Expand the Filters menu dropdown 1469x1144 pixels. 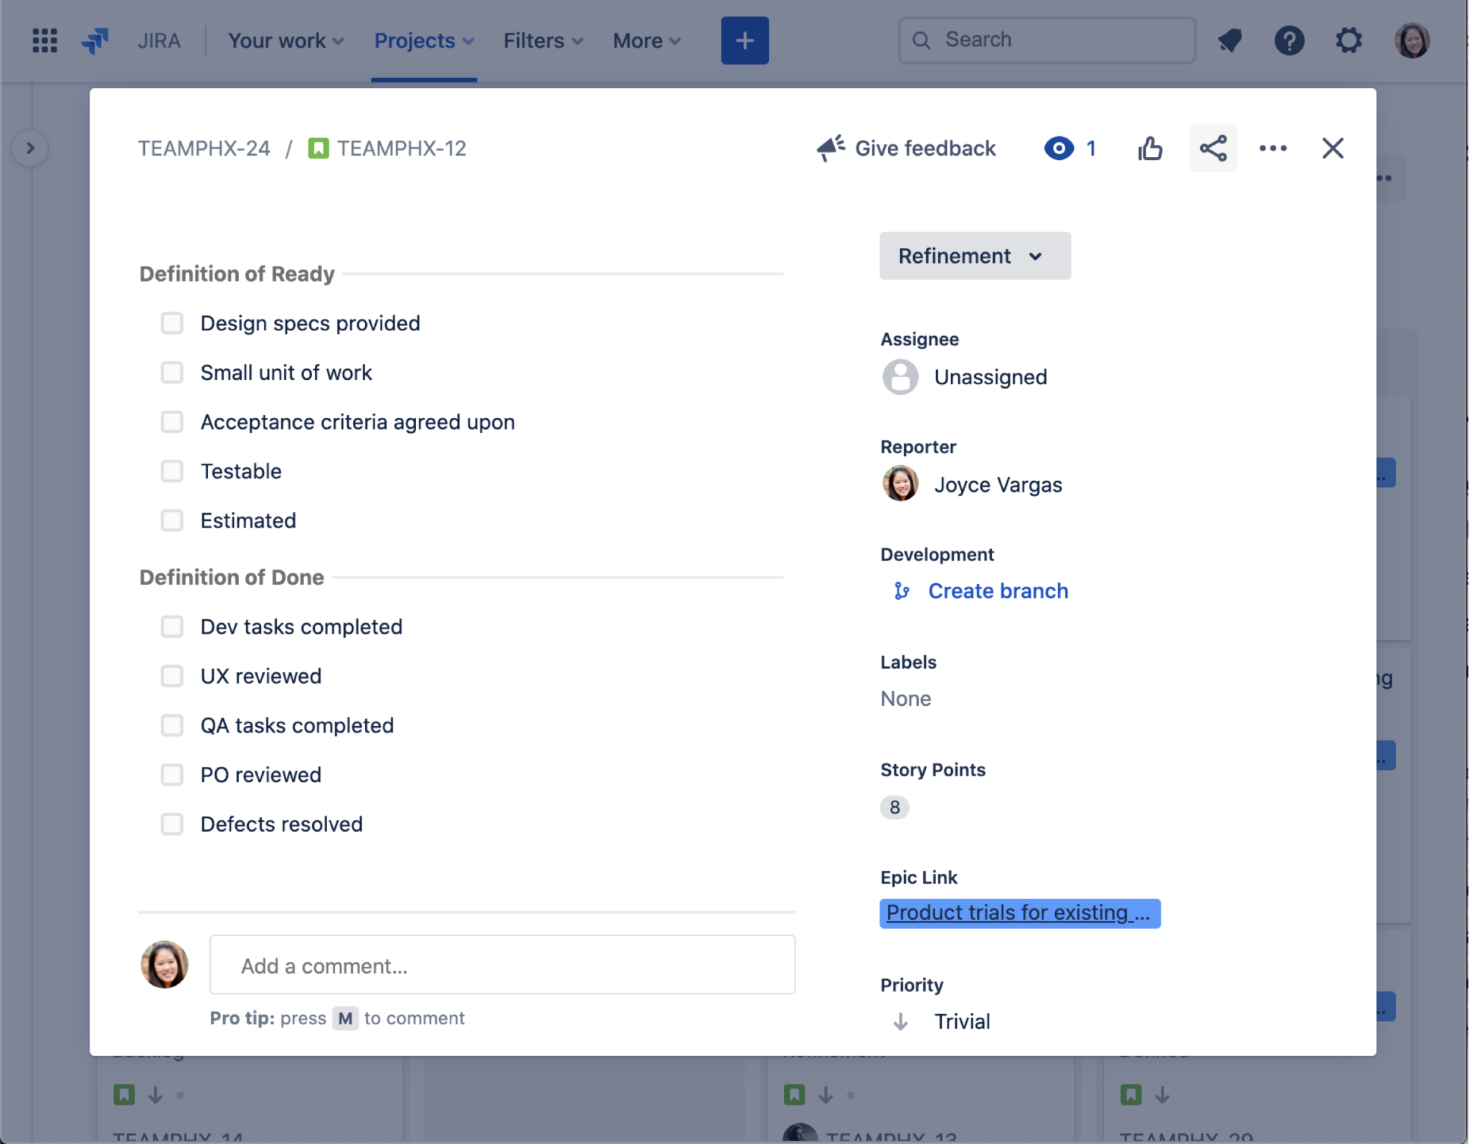[x=542, y=39]
